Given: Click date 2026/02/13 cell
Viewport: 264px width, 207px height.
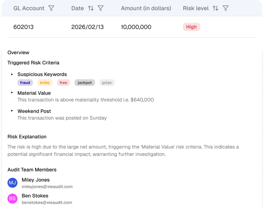Looking at the screenshot, I should pyautogui.click(x=87, y=27).
